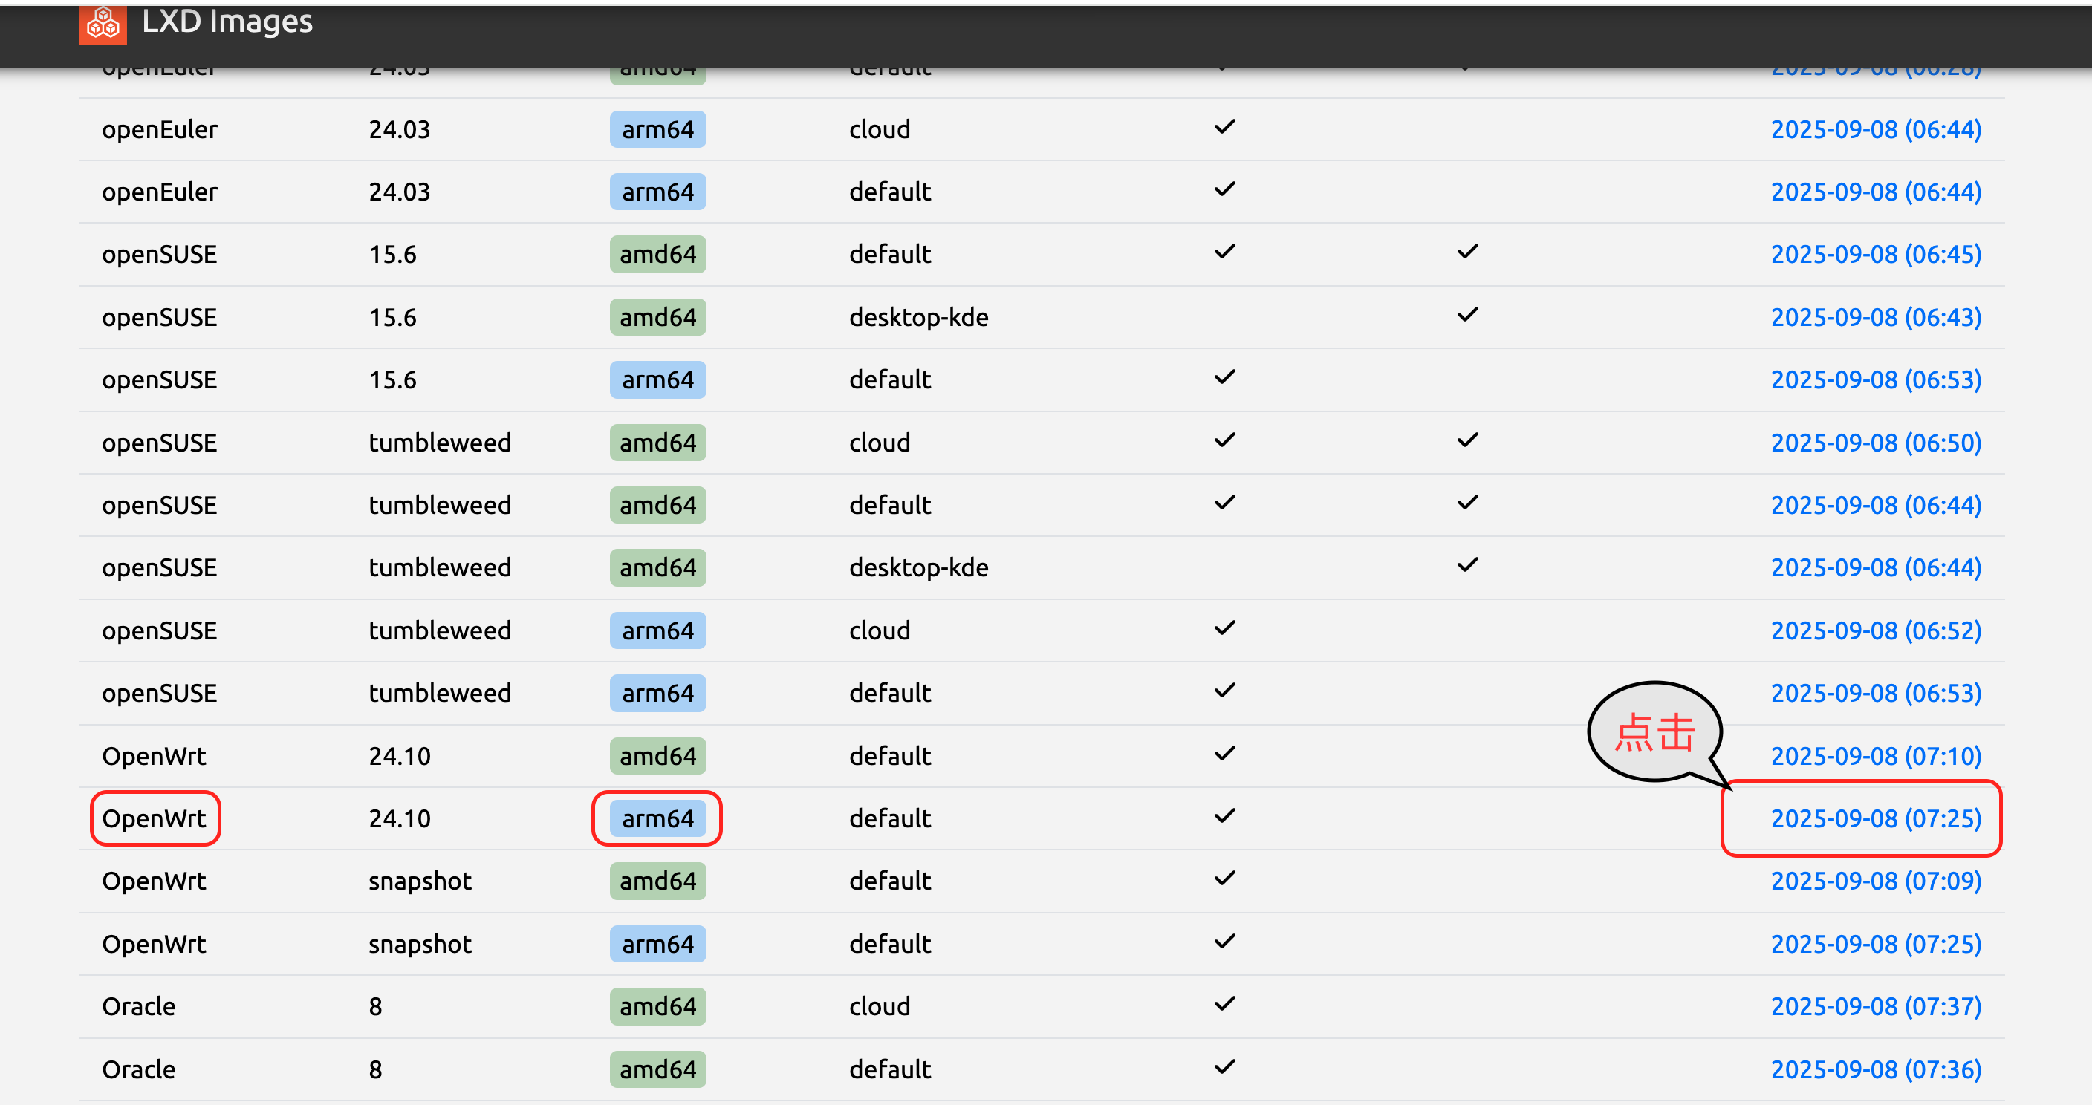
Task: Click amd64 badge of openSUSE 15.6 desktop-kde
Action: (x=657, y=316)
